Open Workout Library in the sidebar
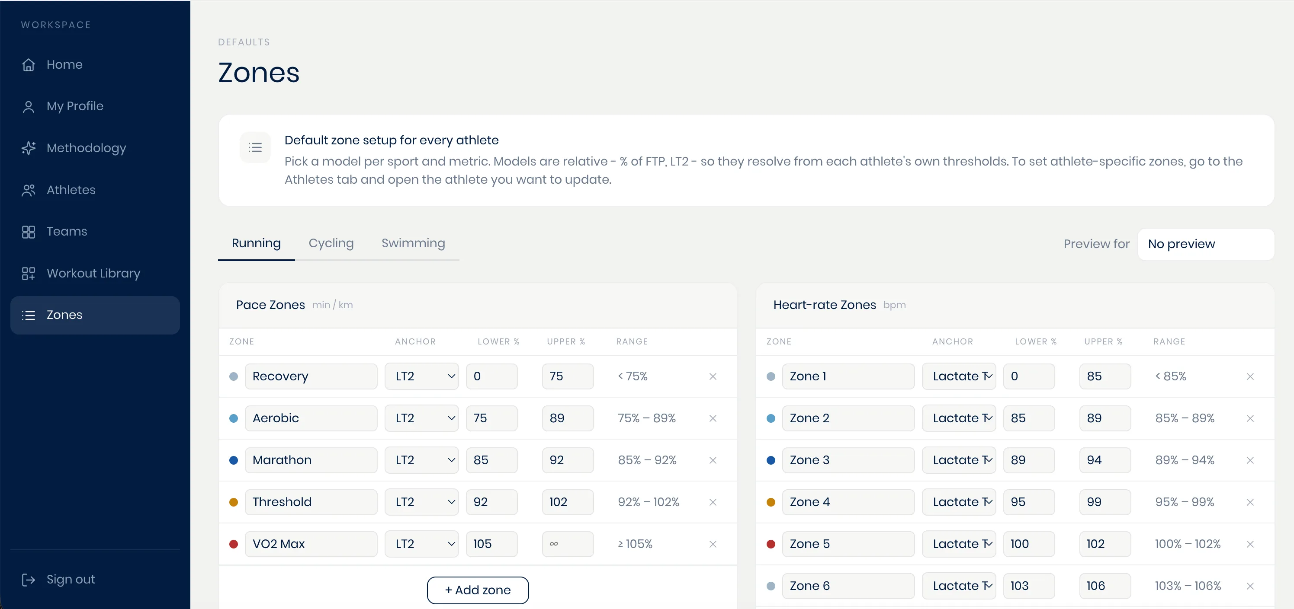This screenshot has width=1294, height=609. (95, 274)
